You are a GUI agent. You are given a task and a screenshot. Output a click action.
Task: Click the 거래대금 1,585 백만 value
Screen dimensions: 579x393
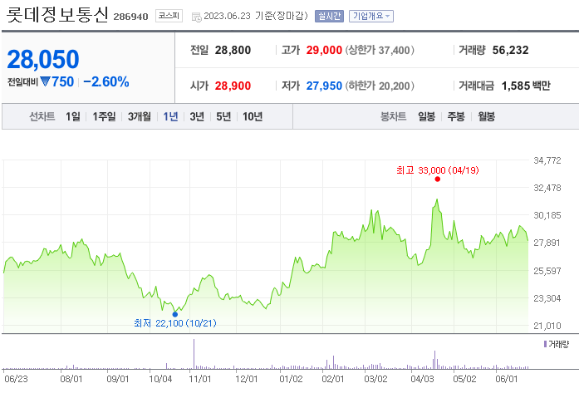tap(526, 86)
